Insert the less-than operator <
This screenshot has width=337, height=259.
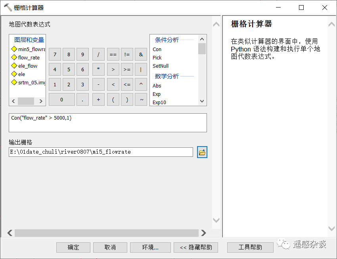coord(113,84)
